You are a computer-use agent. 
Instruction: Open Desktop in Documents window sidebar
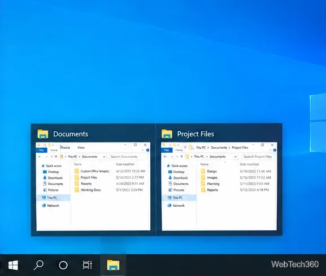pos(51,172)
